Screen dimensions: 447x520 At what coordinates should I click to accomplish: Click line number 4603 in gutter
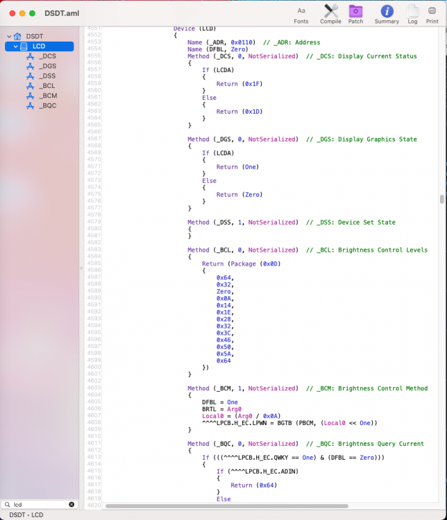point(94,388)
